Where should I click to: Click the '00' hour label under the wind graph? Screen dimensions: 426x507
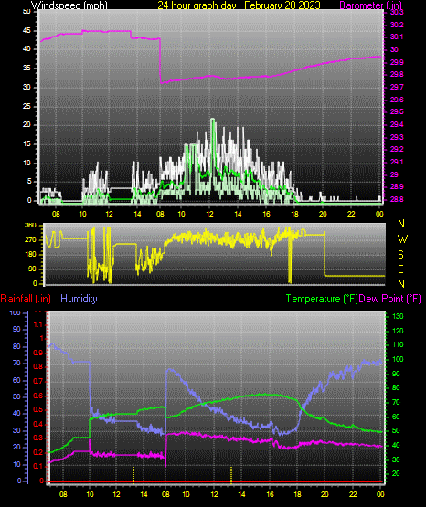(x=379, y=214)
